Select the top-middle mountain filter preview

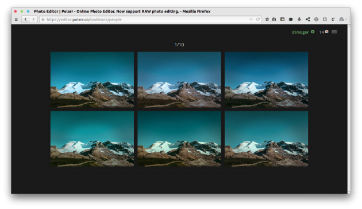tap(179, 80)
